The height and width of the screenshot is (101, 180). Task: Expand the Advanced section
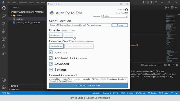point(51,64)
